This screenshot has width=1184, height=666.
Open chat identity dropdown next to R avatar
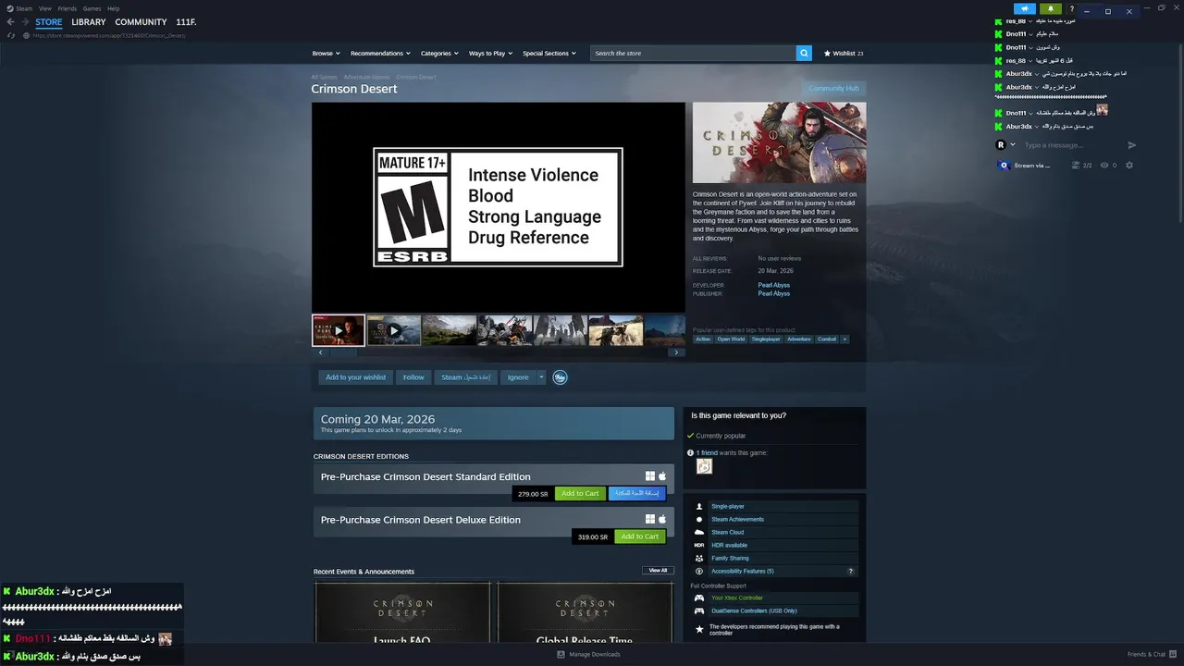pos(1013,145)
